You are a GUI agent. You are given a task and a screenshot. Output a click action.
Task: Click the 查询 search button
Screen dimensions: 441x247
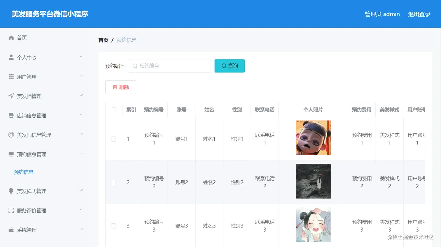coord(230,66)
